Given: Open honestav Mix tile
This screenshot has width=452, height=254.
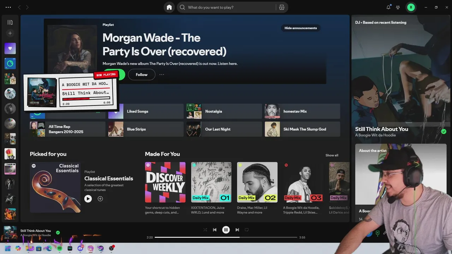Looking at the screenshot, I should [303, 111].
